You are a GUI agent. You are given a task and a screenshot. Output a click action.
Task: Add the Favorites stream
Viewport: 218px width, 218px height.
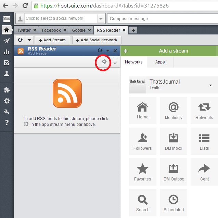tap(143, 172)
